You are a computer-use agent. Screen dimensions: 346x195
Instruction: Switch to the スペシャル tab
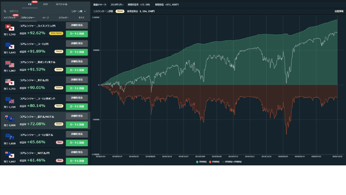coord(61,4)
